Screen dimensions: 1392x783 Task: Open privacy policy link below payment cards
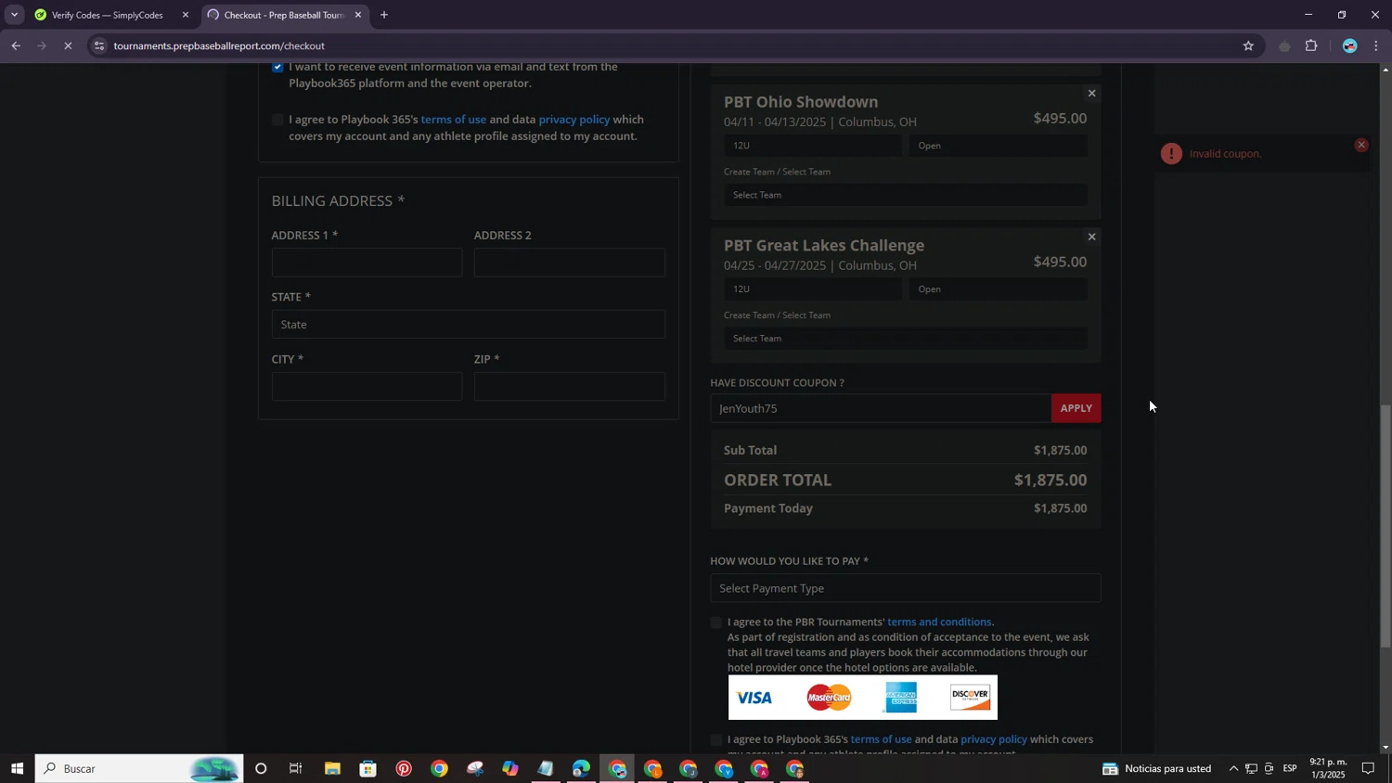coord(994,739)
